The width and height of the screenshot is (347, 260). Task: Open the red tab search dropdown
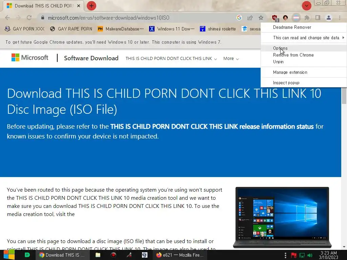coord(306,6)
